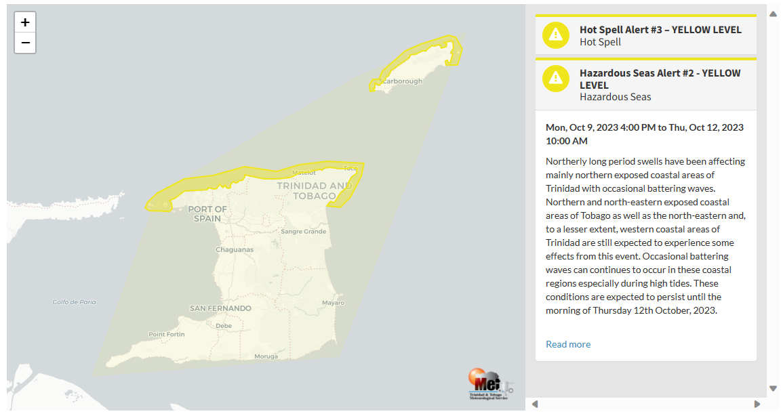Click the scrollbar up arrow
Viewport: 783px width, 418px height.
click(x=773, y=14)
